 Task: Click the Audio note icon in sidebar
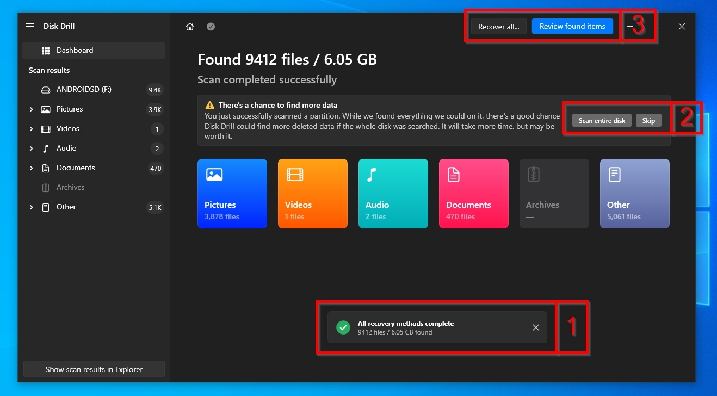(46, 148)
